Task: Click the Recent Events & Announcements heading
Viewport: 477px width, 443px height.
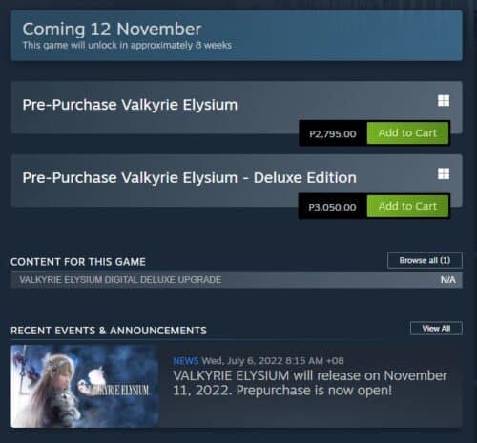Action: click(109, 331)
